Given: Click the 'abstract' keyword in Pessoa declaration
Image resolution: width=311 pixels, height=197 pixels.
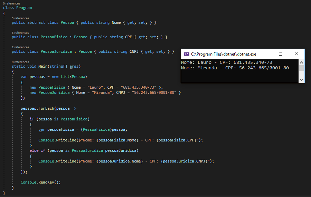Looking at the screenshot, I should tap(36, 22).
